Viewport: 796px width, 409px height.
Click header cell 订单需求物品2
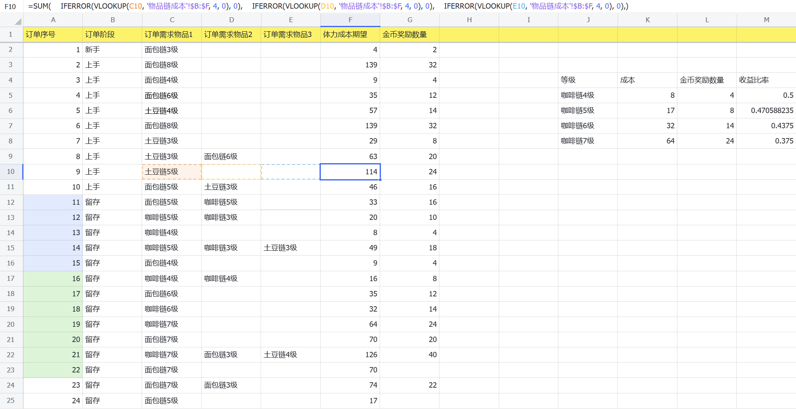(231, 35)
